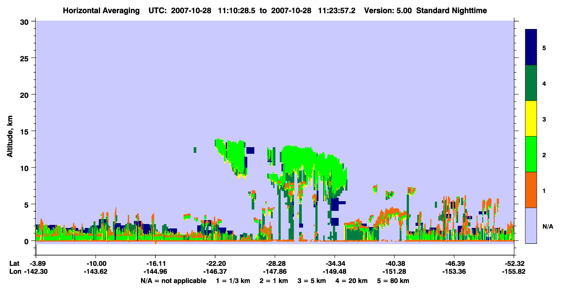571x293 pixels.
Task: Click the '3 = 5 km' legend entry
Action: click(312, 281)
